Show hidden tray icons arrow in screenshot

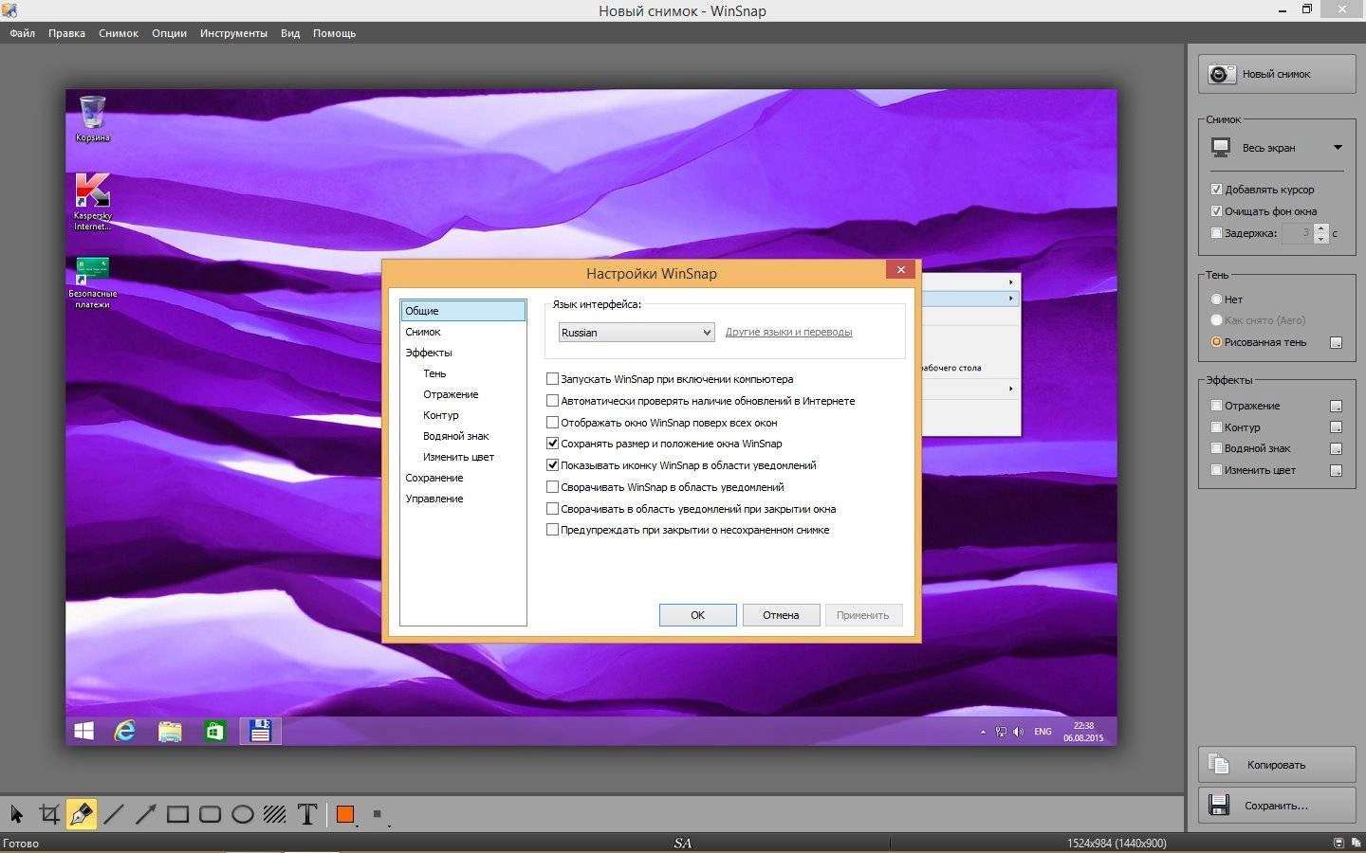coord(983,732)
